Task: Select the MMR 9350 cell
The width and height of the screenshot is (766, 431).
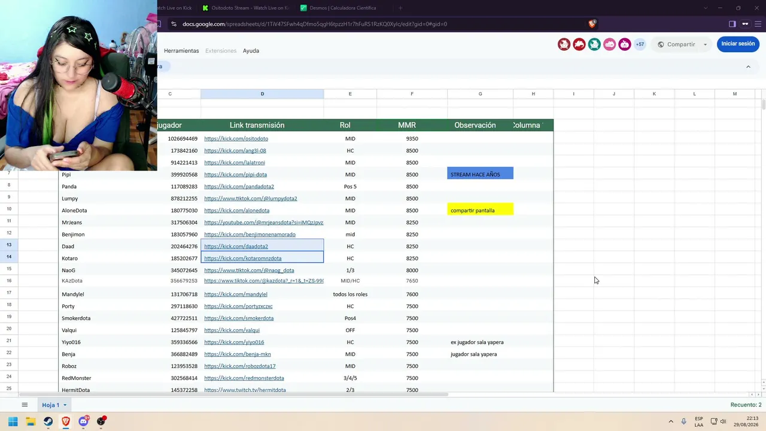Action: tap(412, 139)
